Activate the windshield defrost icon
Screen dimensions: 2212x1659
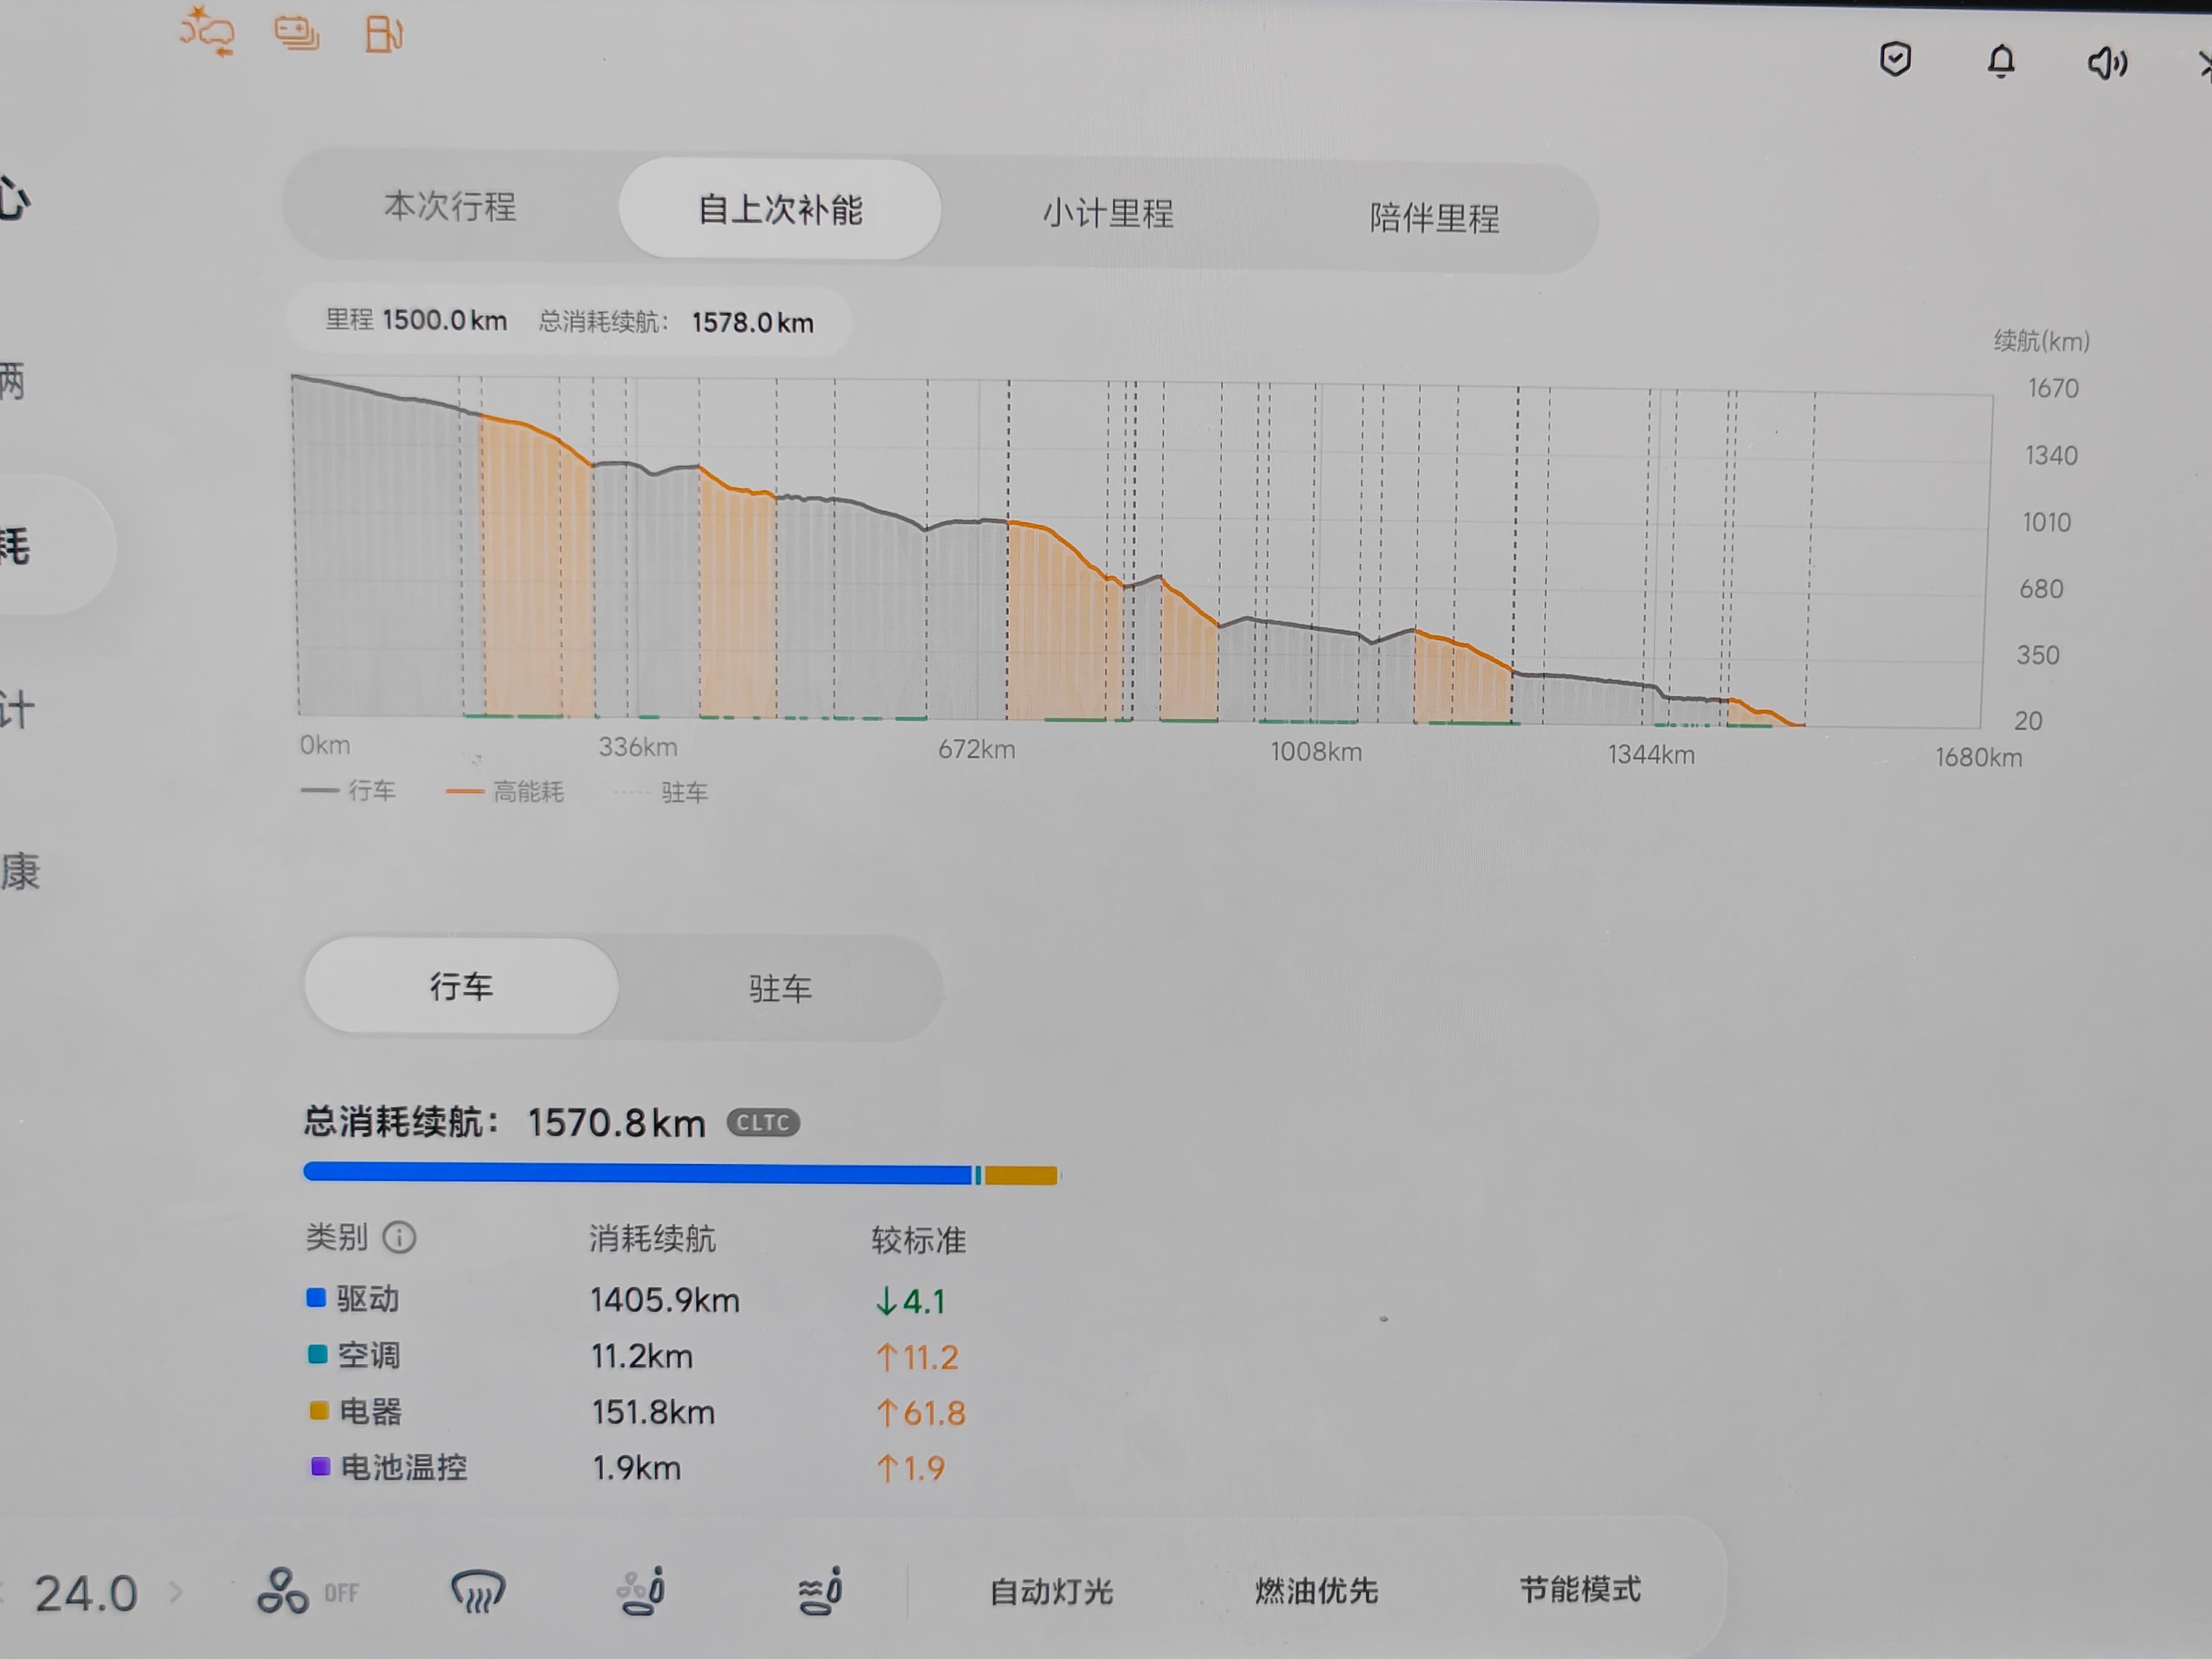click(478, 1591)
